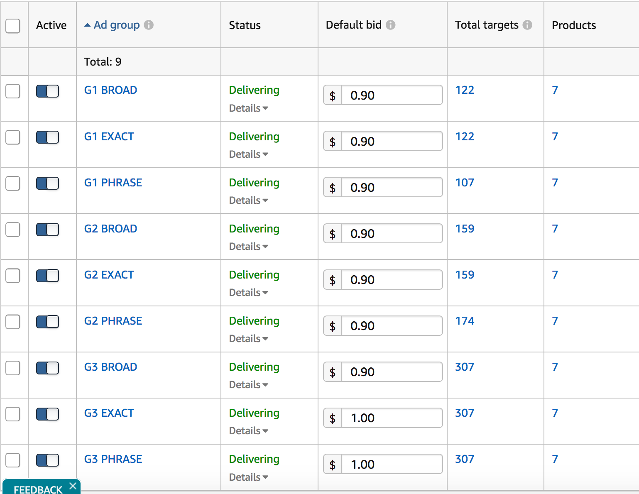Viewport: 639px width, 494px height.
Task: Open the 122 total targets for G1 BROAD
Action: click(465, 90)
